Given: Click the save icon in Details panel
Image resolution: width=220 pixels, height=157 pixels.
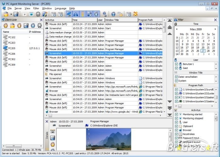Looking at the screenshot, I should [53, 138].
